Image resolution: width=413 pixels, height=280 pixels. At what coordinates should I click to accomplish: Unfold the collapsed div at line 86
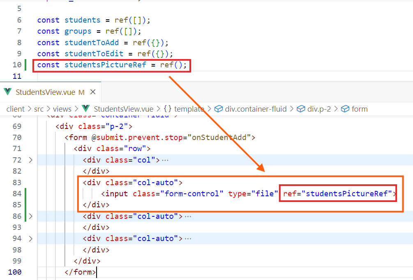pos(30,216)
